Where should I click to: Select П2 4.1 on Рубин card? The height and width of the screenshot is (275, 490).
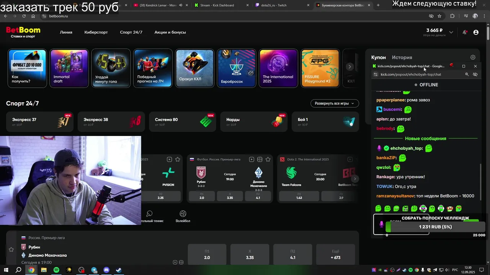pos(258,196)
